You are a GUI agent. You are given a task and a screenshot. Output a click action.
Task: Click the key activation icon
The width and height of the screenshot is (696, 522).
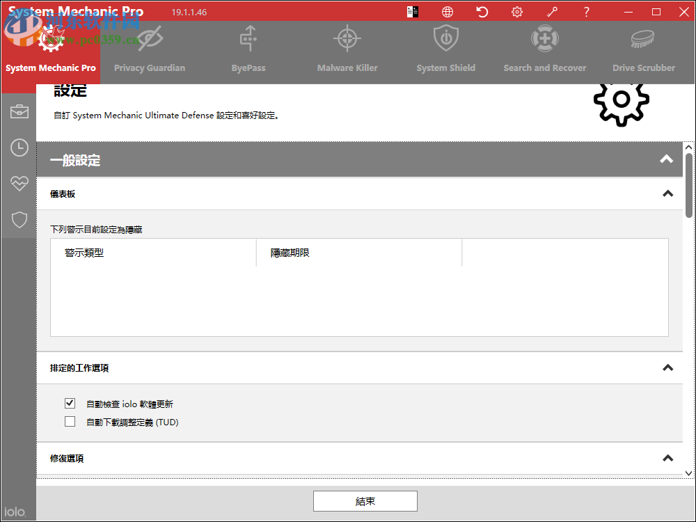click(552, 12)
